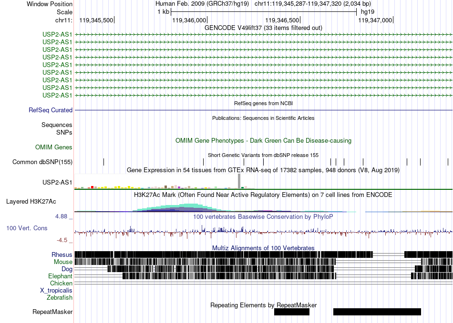This screenshot has width=453, height=323.
Task: Click the Mouse species label
Action: pyautogui.click(x=63, y=262)
